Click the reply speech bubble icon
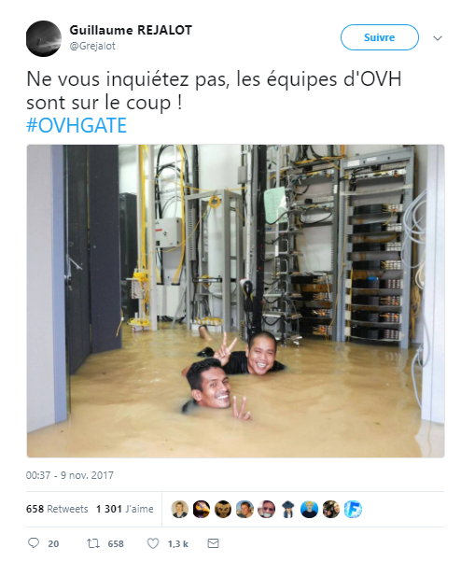 click(x=34, y=543)
